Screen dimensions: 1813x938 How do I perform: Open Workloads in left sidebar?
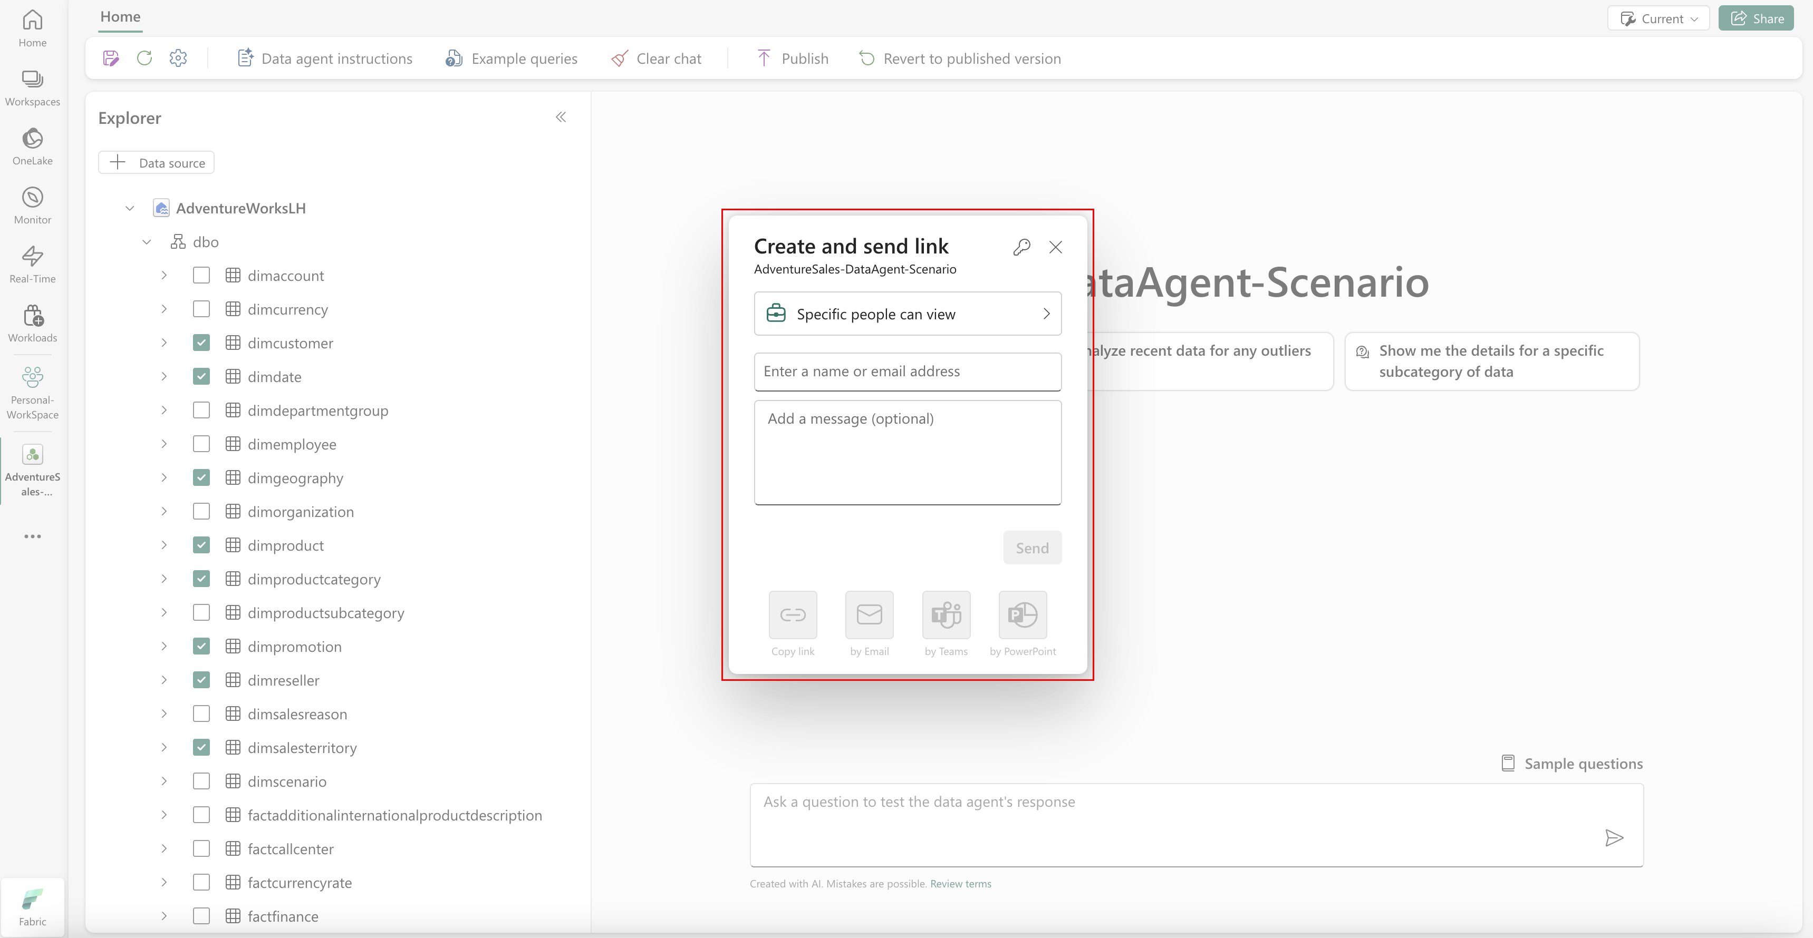coord(32,324)
